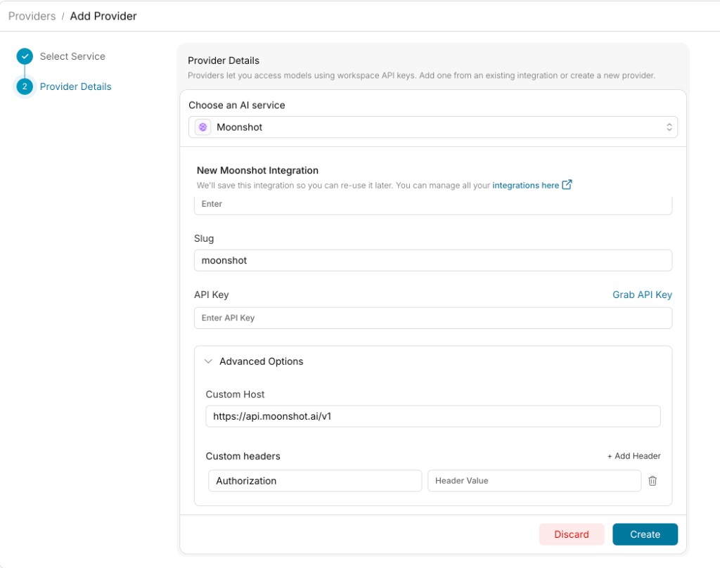Focus the integration name Enter field
Viewport: 720px width, 568px height.
(x=433, y=205)
